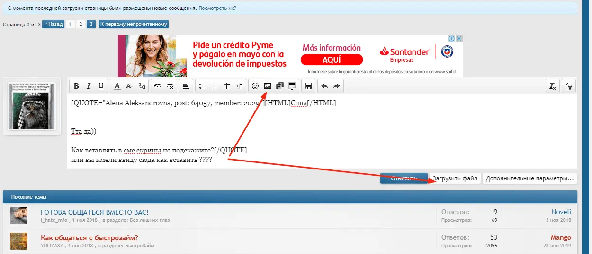
Task: Click the 'Загрузить файл' button
Action: pos(455,178)
